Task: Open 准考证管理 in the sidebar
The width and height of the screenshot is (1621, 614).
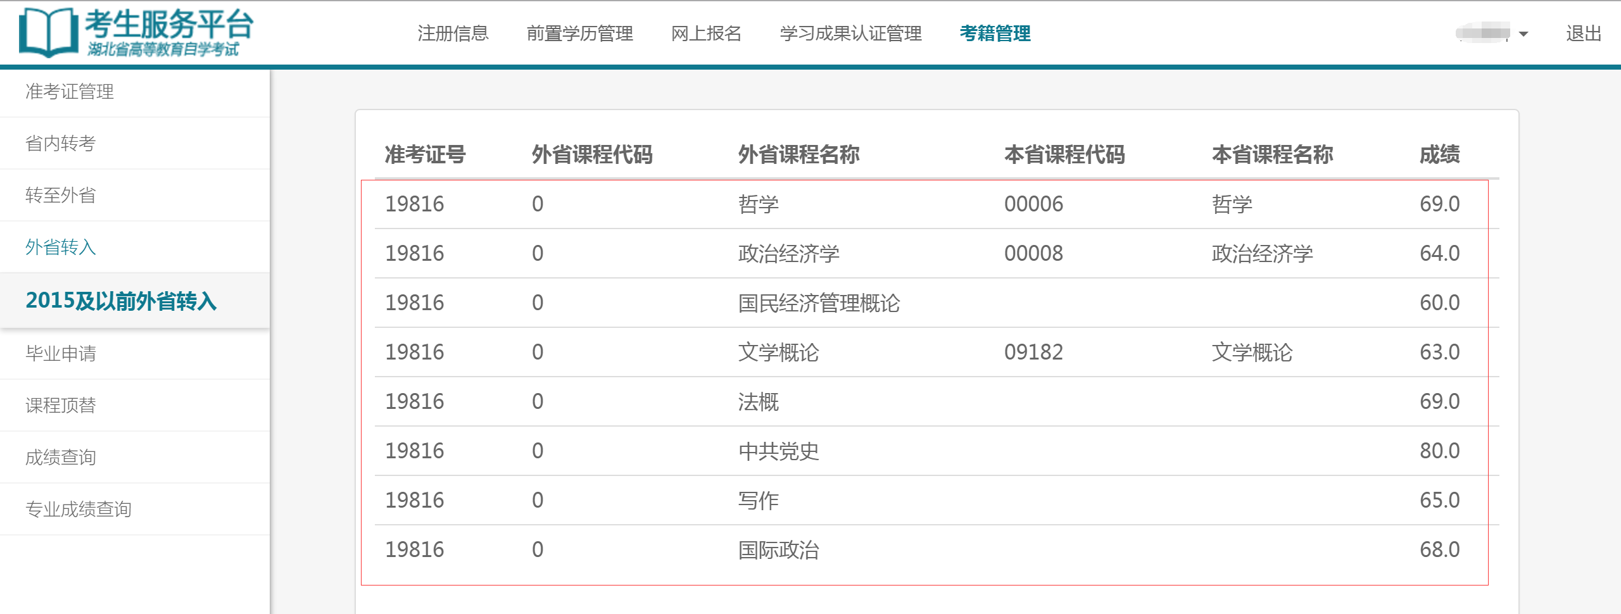Action: point(70,92)
